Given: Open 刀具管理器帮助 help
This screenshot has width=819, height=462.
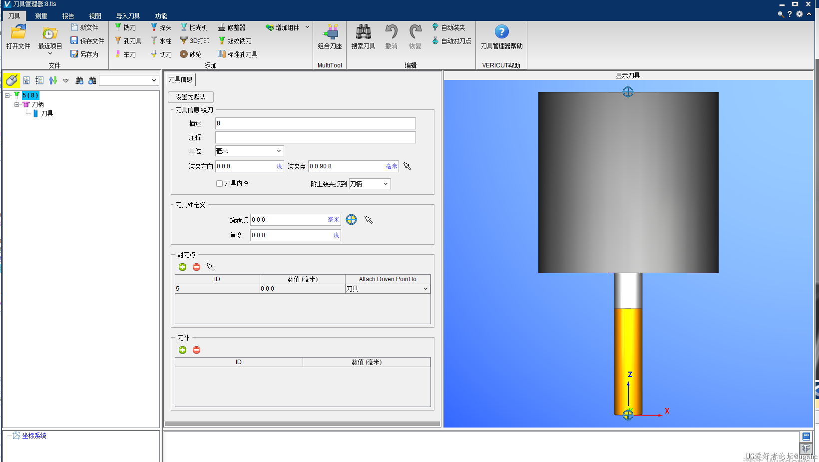Looking at the screenshot, I should click(x=501, y=36).
